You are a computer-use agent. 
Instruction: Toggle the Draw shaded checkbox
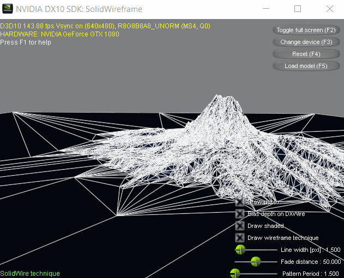click(240, 226)
